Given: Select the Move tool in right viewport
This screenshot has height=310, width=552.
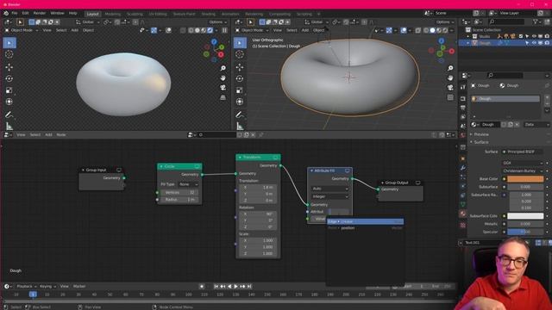Looking at the screenshot, I should (240, 67).
